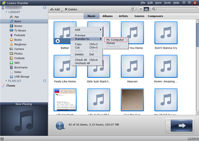The image size is (199, 141).
Task: Add a new playlist with the plus icon
Action: pos(45,81)
